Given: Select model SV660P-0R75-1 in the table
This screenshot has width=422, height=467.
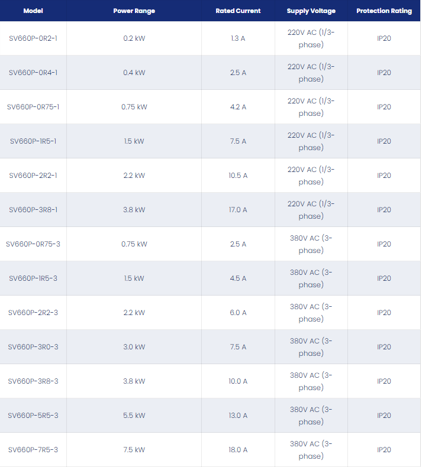Looking at the screenshot, I should [x=33, y=107].
